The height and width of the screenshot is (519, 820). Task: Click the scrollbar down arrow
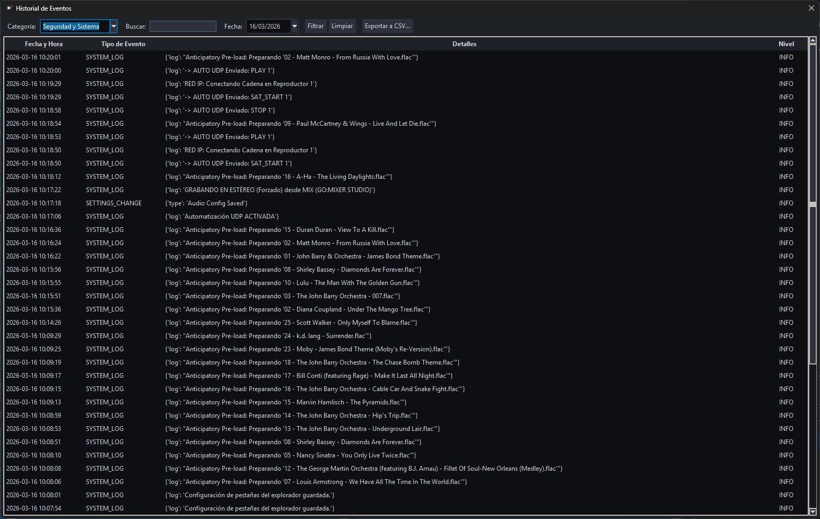813,512
